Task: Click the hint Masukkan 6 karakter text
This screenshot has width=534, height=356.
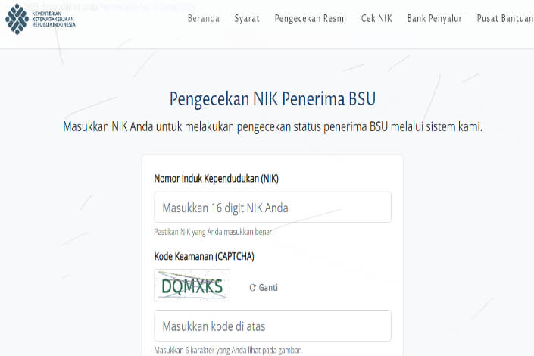Action: pos(228,350)
